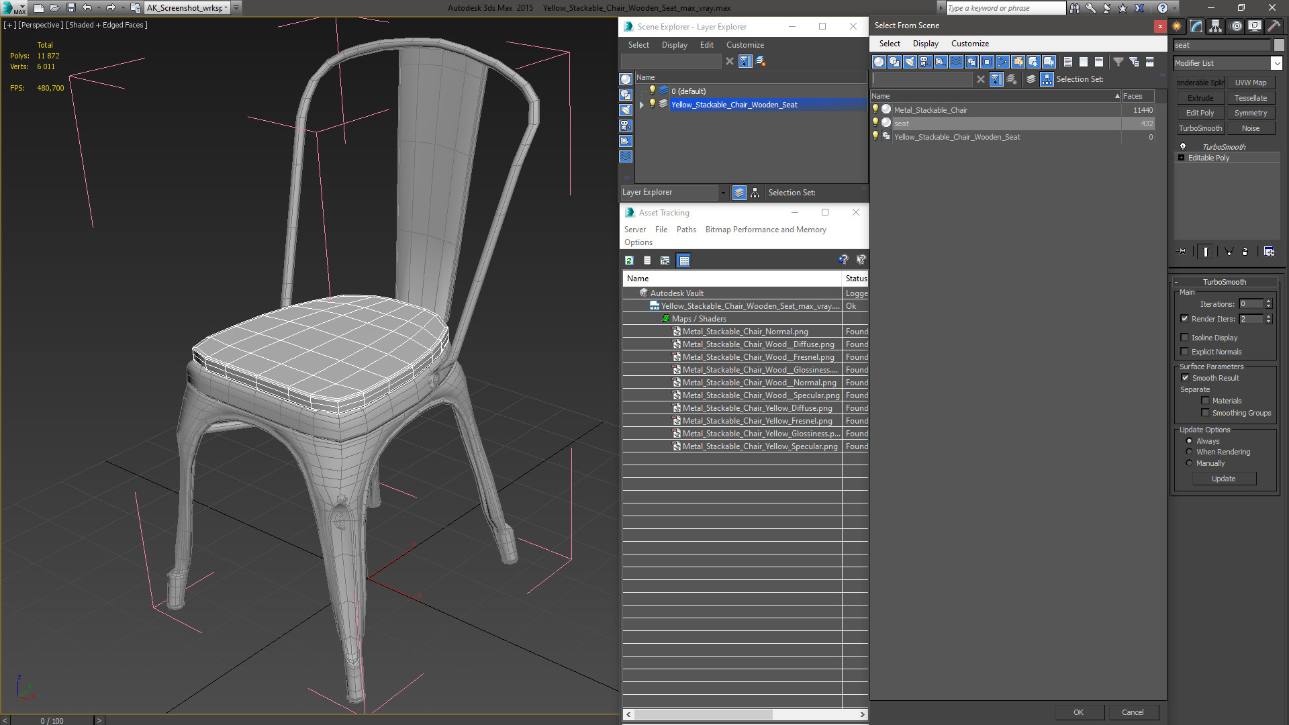Click Remove Modifier trash icon
The width and height of the screenshot is (1289, 725).
pyautogui.click(x=1245, y=252)
